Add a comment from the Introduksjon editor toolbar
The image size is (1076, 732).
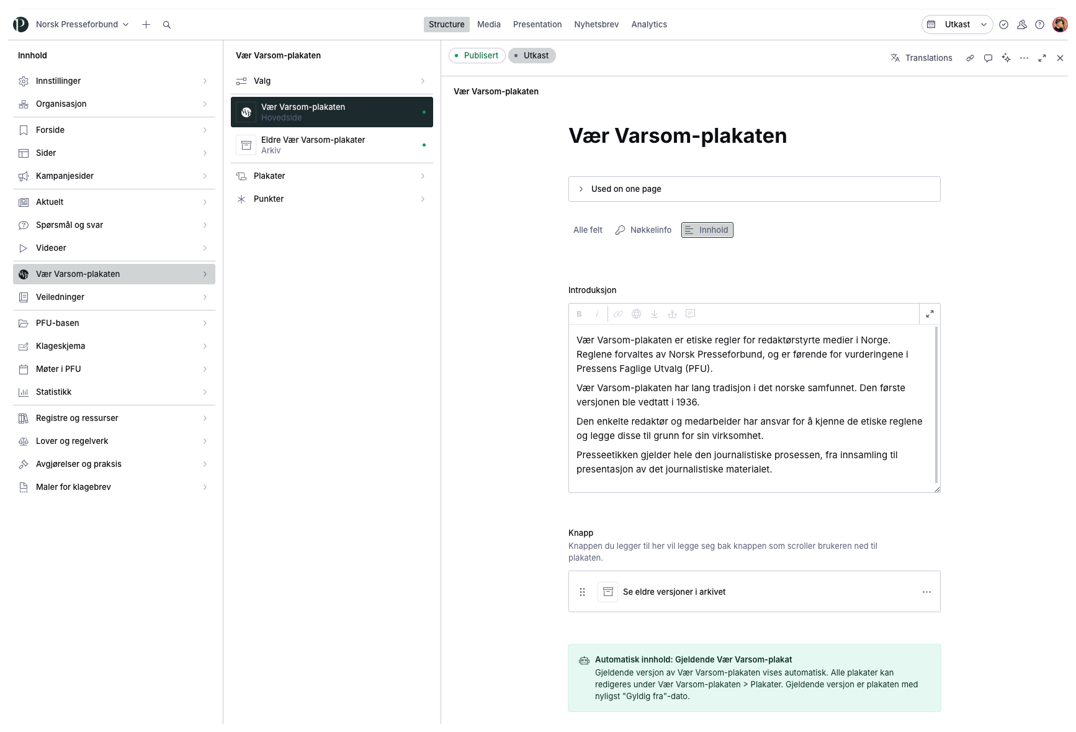[x=690, y=314]
